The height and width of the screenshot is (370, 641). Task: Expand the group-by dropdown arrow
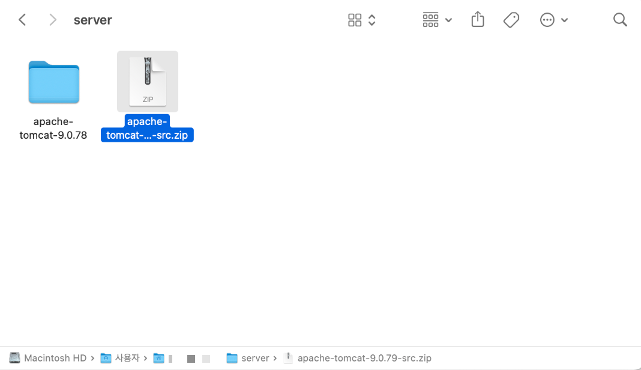point(448,20)
